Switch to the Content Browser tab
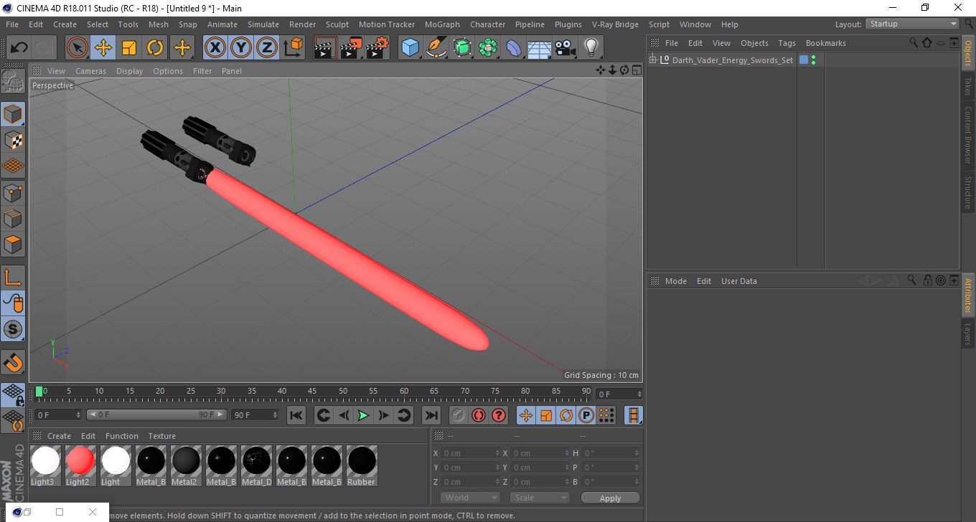This screenshot has width=976, height=522. click(968, 135)
